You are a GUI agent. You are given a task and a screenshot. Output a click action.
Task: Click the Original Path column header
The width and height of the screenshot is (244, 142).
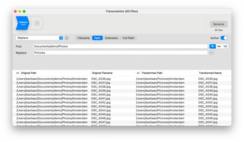(28, 73)
